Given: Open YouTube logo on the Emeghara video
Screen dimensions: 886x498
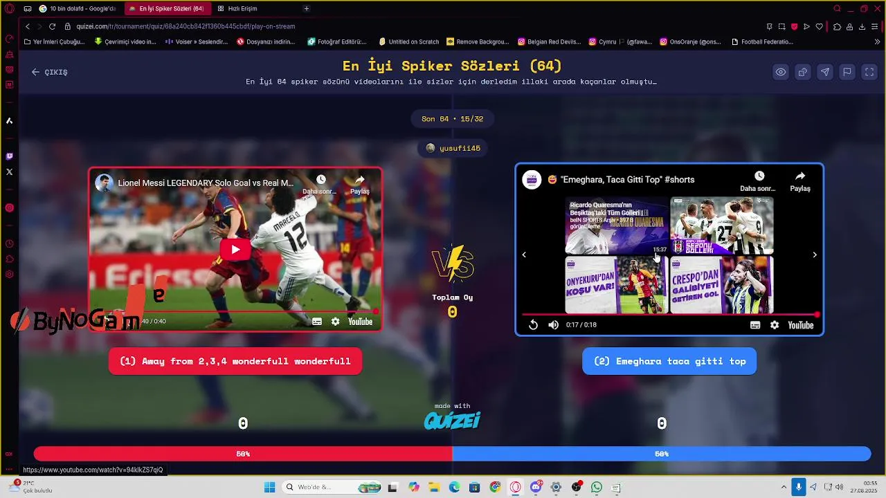Looking at the screenshot, I should 801,325.
